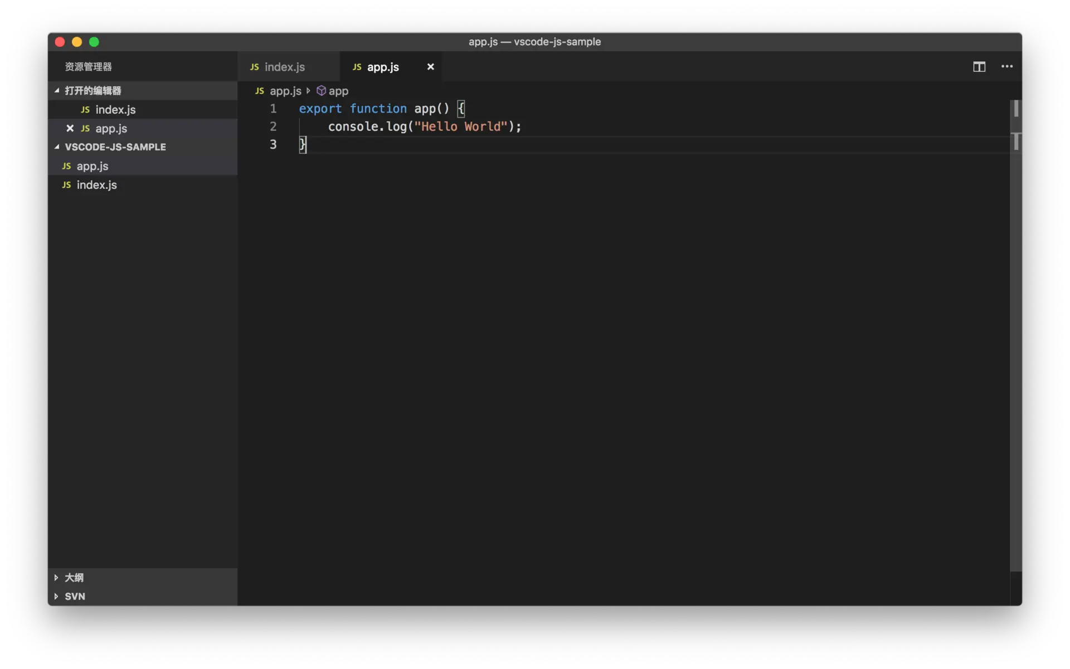Click line number 2 in the gutter
Image resolution: width=1070 pixels, height=669 pixels.
pyautogui.click(x=273, y=126)
